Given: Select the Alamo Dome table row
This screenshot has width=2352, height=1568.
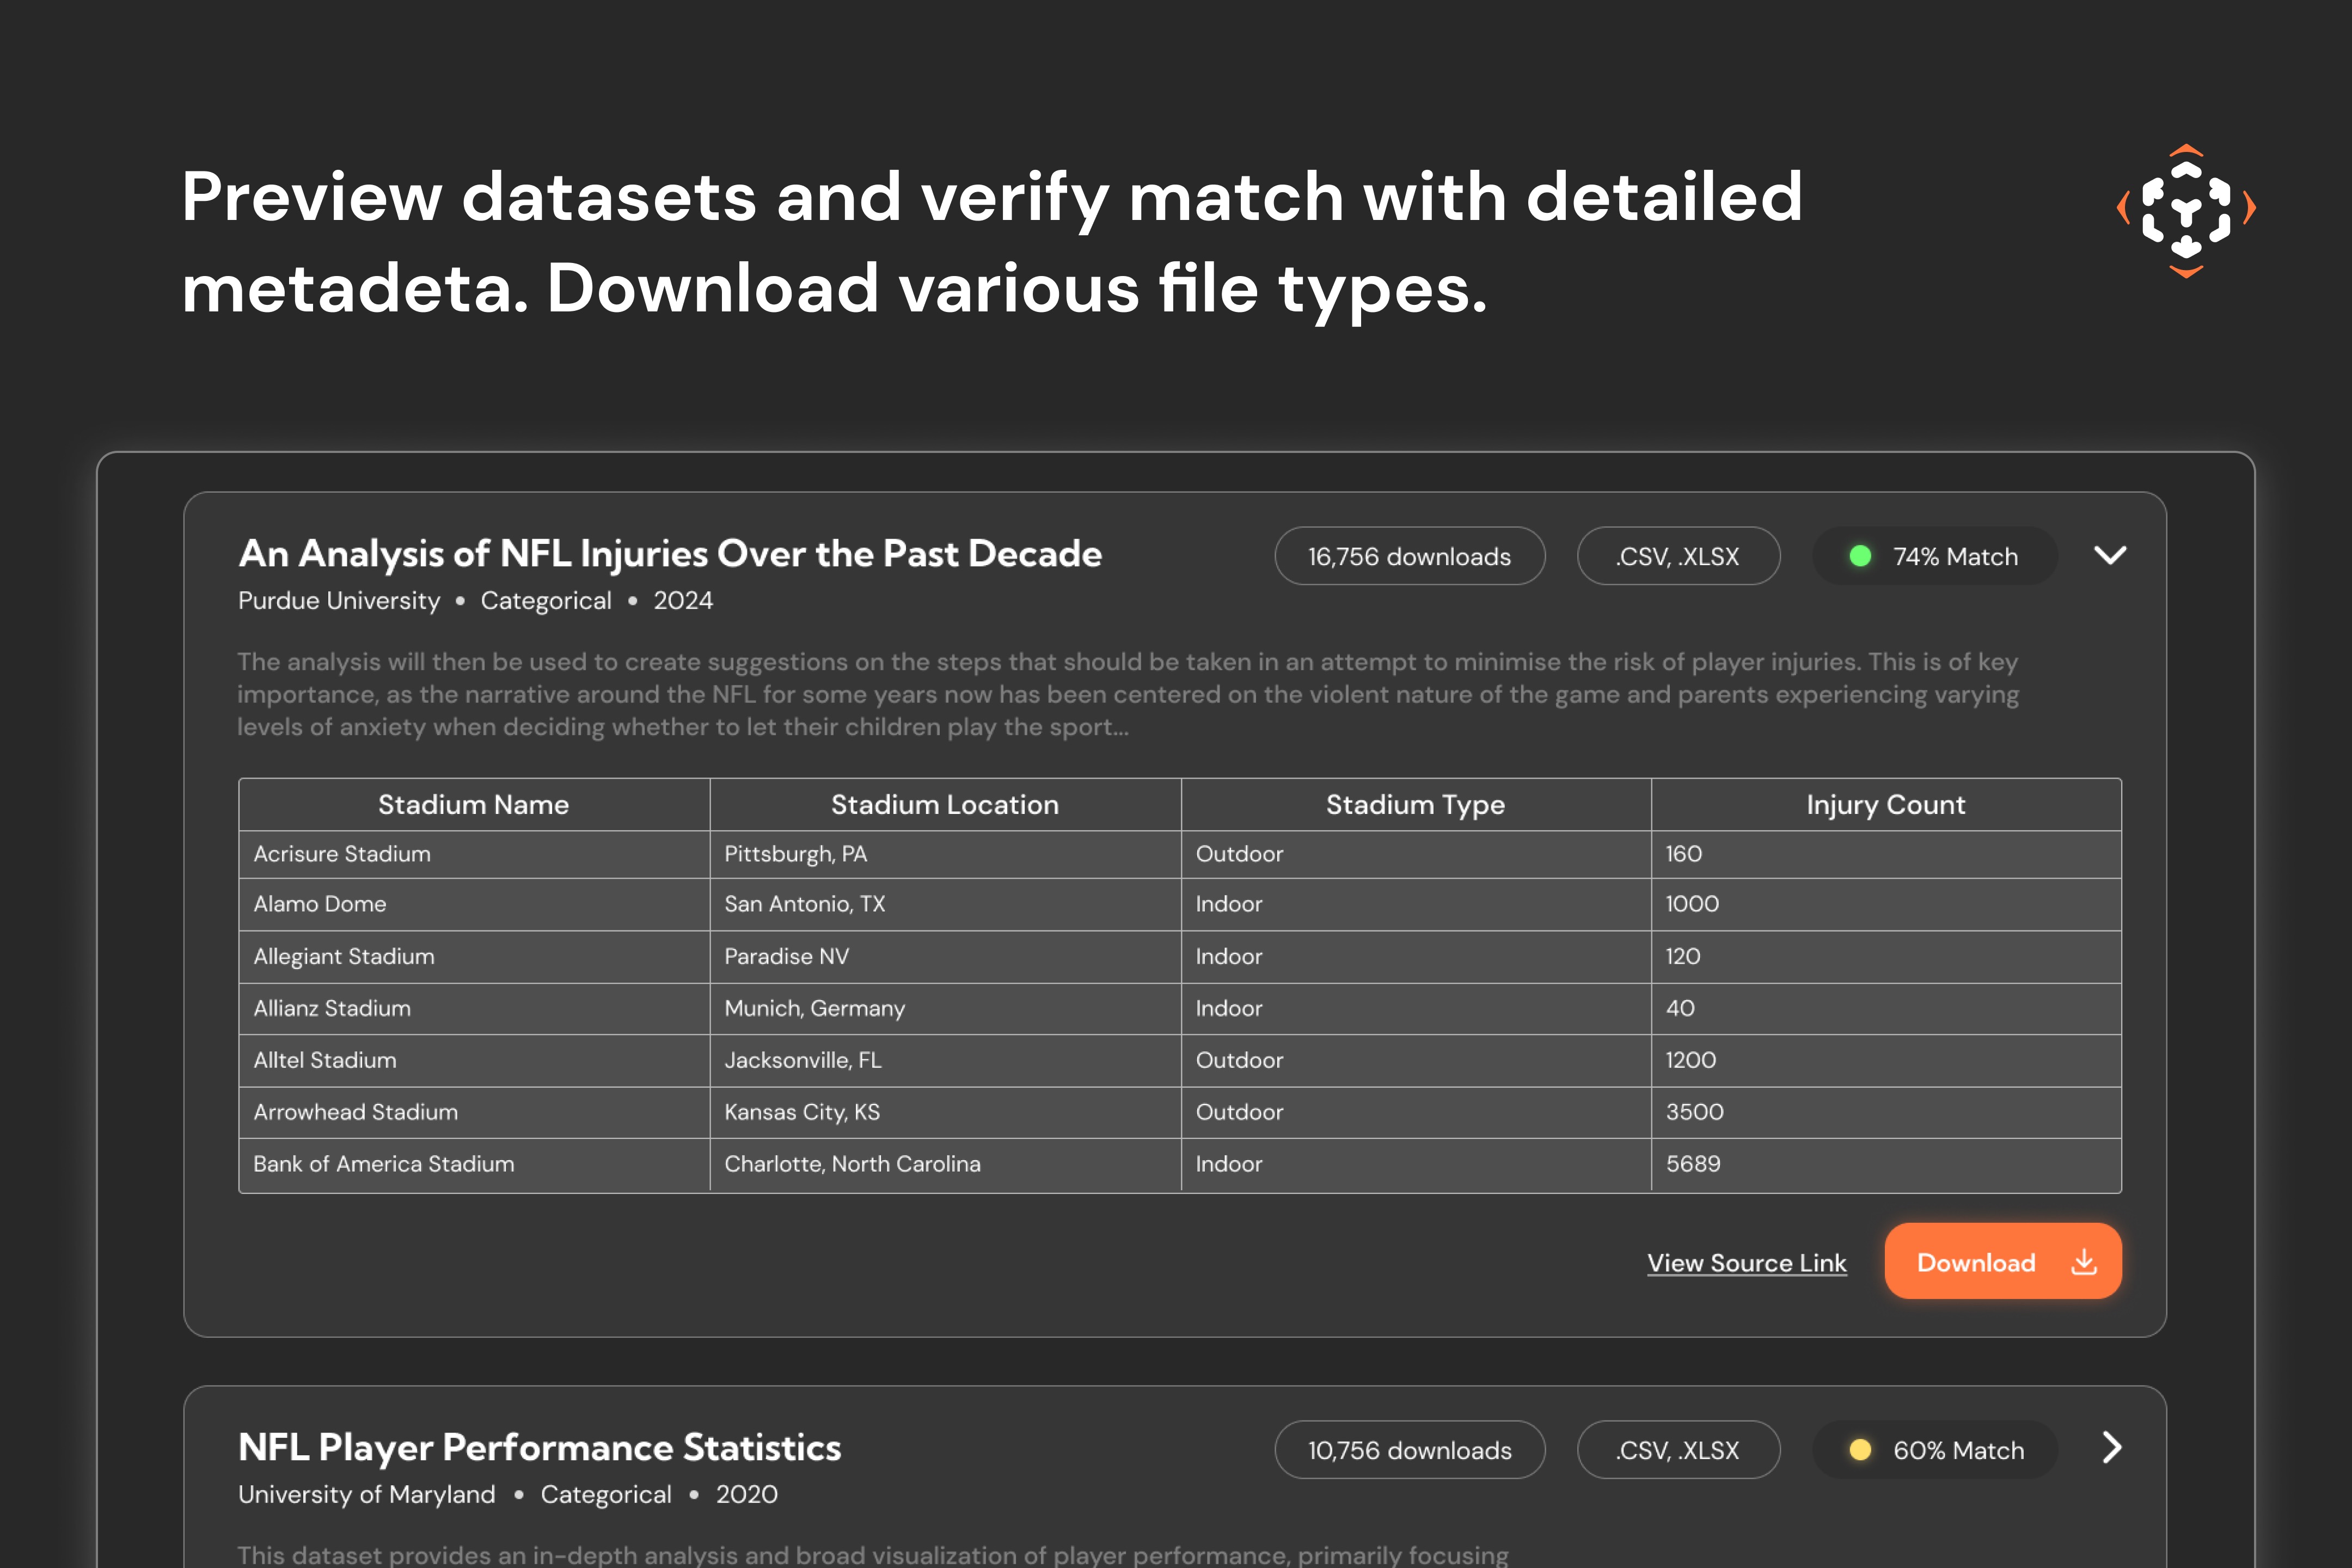Looking at the screenshot, I should point(320,904).
